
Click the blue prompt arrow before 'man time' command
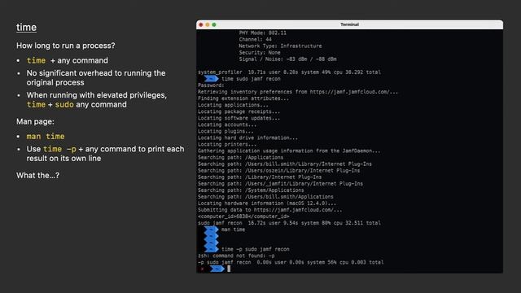(212, 230)
